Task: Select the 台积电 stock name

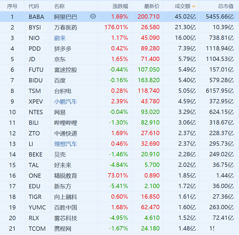Action: point(63,91)
